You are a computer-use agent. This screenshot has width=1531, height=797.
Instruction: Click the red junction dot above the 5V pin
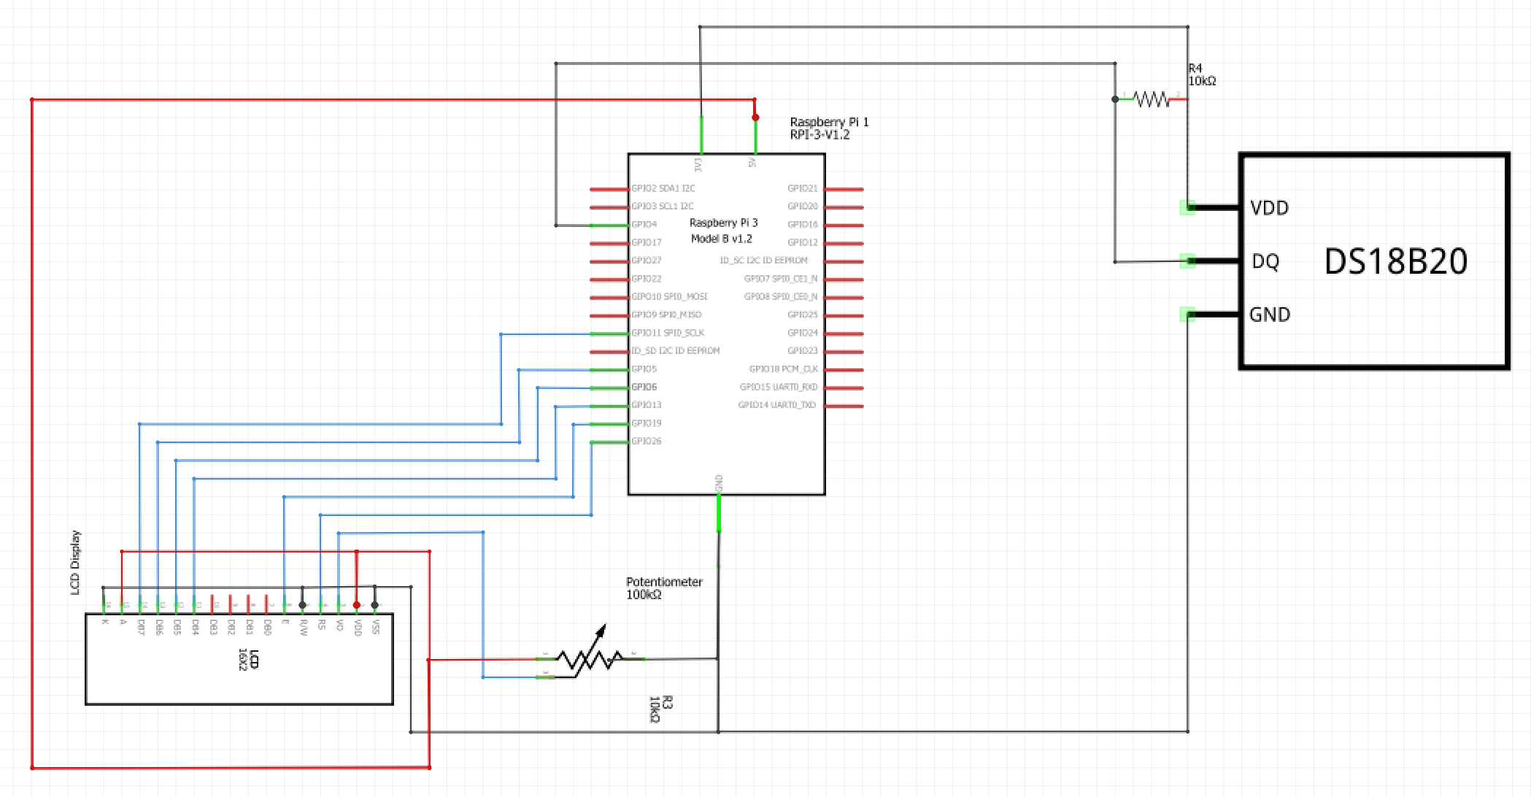click(x=755, y=117)
